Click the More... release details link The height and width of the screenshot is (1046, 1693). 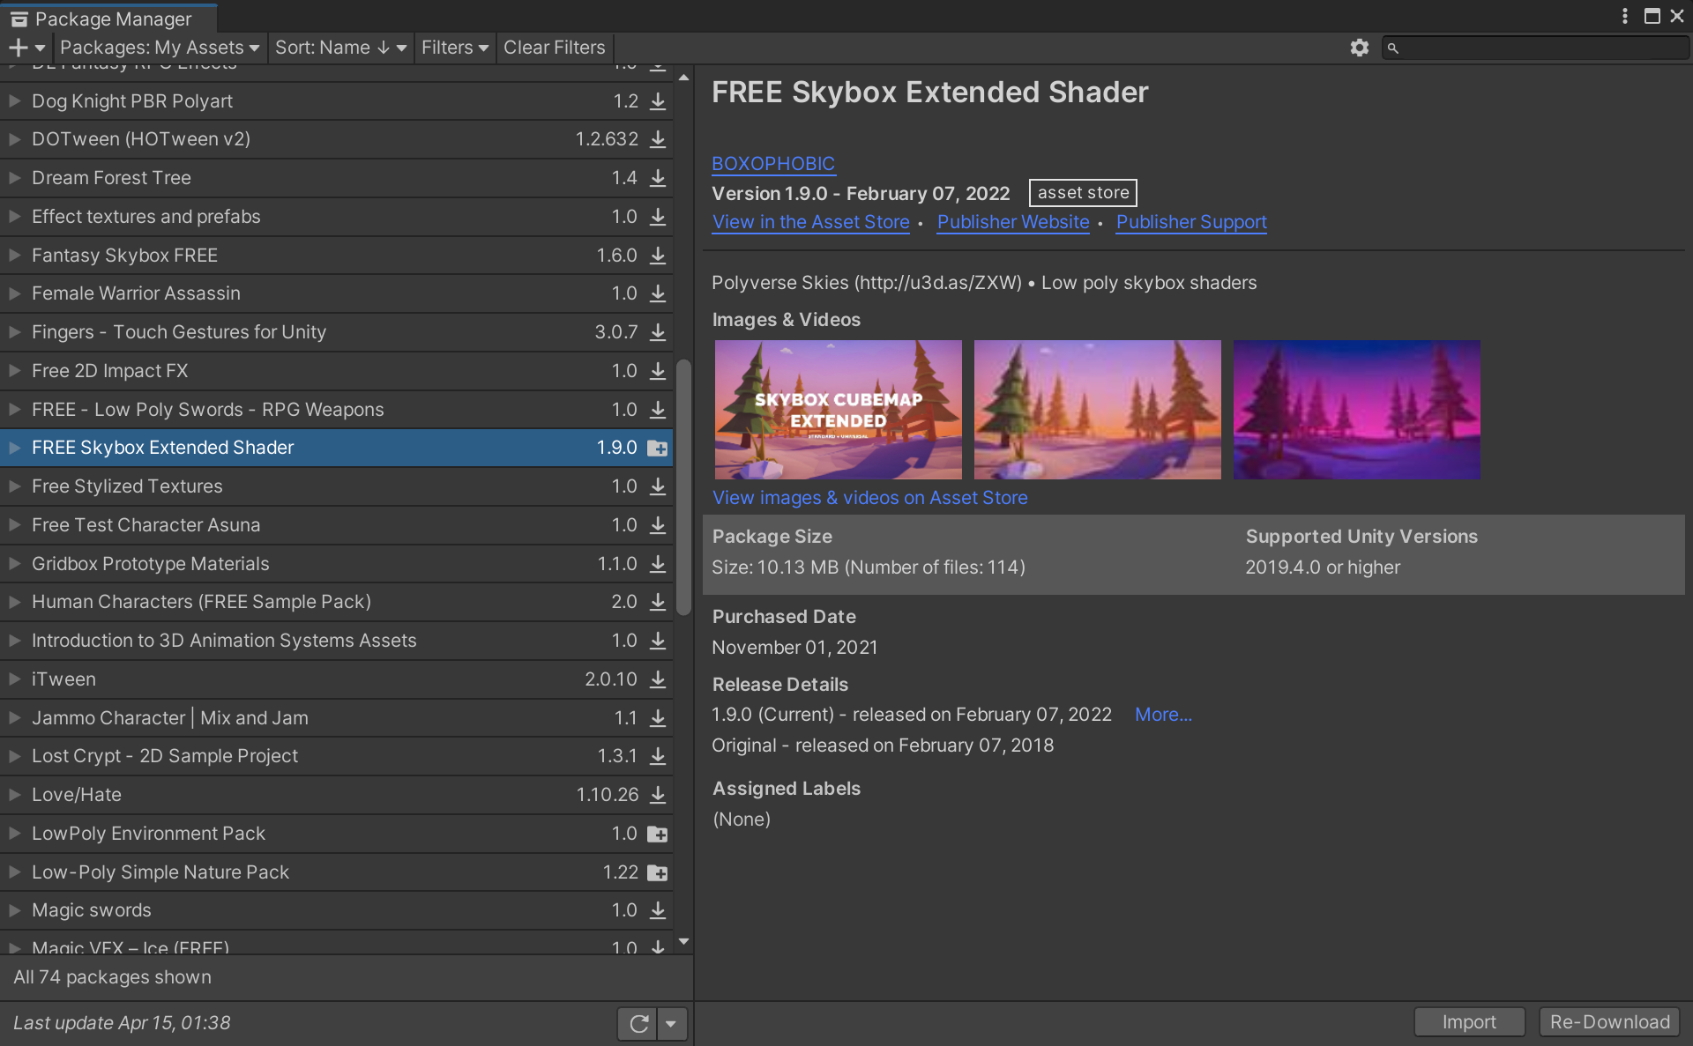(x=1163, y=715)
